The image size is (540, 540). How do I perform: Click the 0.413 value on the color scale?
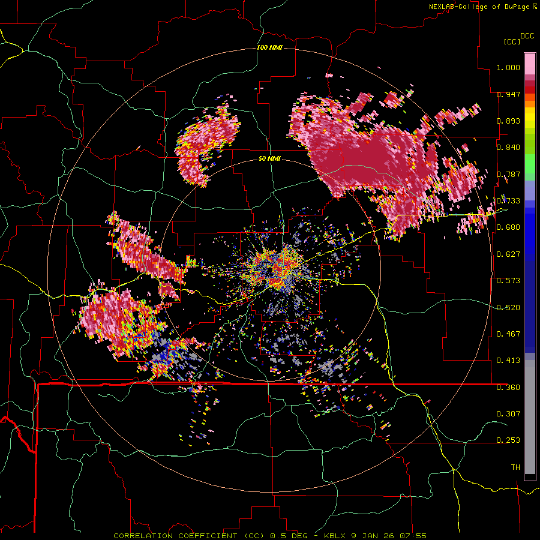pyautogui.click(x=508, y=361)
